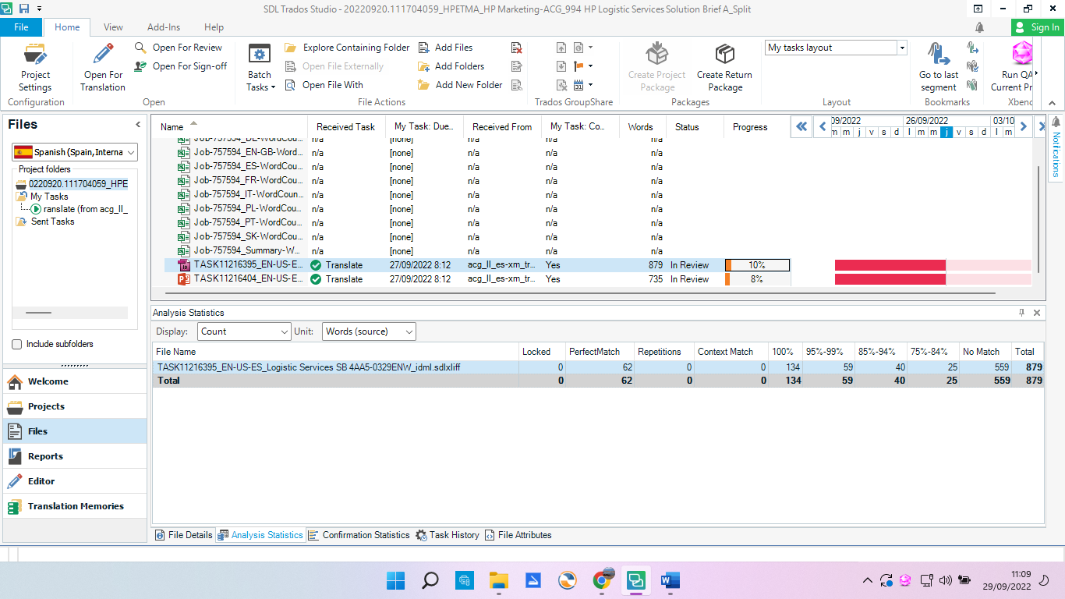Screen dimensions: 1065x599
Task: Click Go to last segment
Action: click(x=939, y=67)
